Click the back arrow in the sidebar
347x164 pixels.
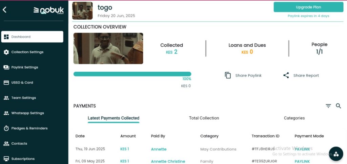click(x=5, y=10)
